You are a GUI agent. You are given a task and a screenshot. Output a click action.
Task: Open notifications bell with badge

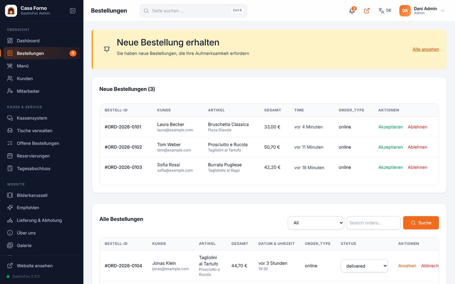coord(352,11)
